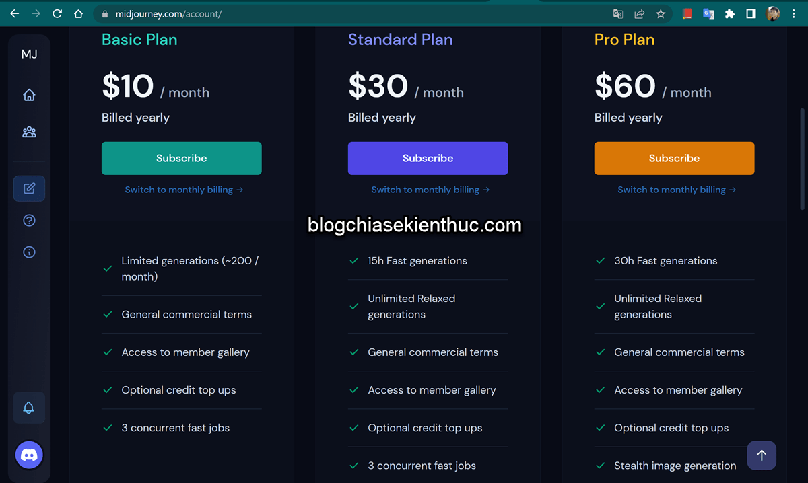
Task: Open the community people icon in sidebar
Action: click(29, 132)
